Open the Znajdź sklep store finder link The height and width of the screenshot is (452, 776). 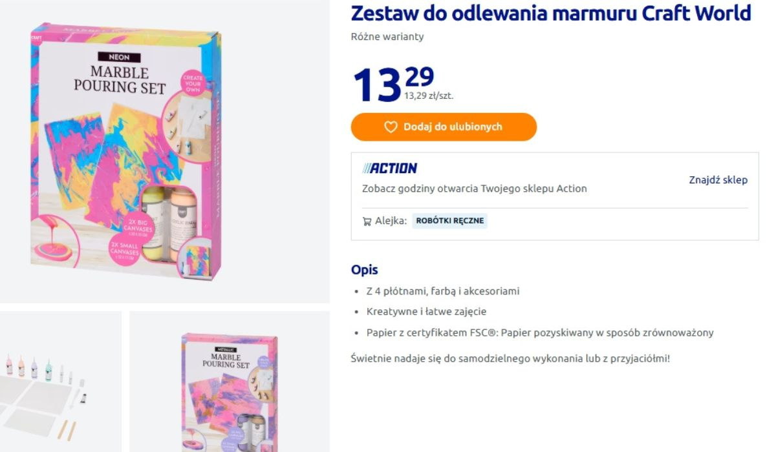coord(718,180)
